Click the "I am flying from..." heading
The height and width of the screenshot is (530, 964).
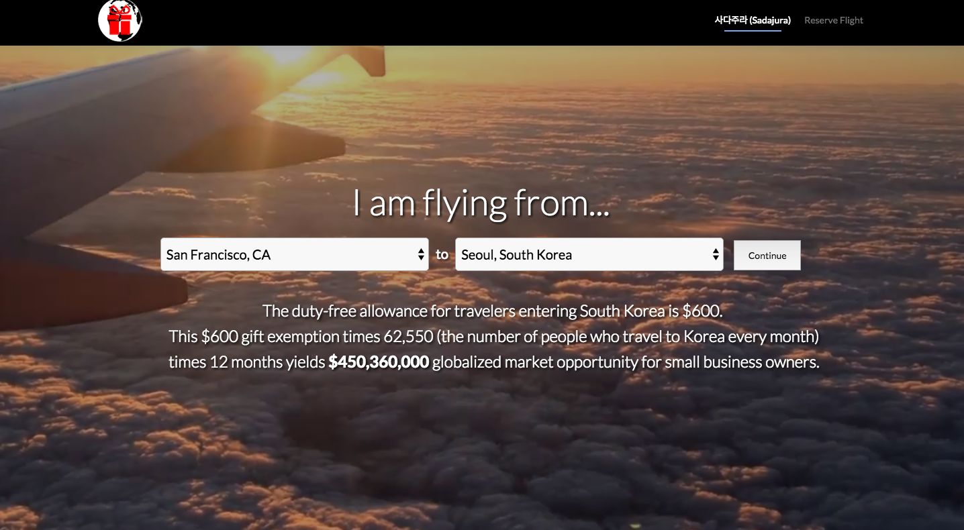pyautogui.click(x=481, y=203)
